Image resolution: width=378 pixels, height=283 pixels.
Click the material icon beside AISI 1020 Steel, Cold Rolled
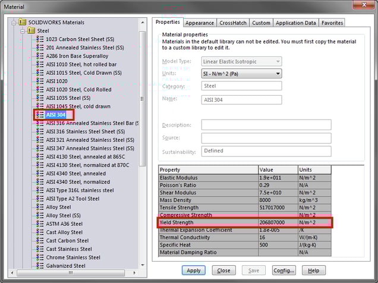pyautogui.click(x=40, y=89)
